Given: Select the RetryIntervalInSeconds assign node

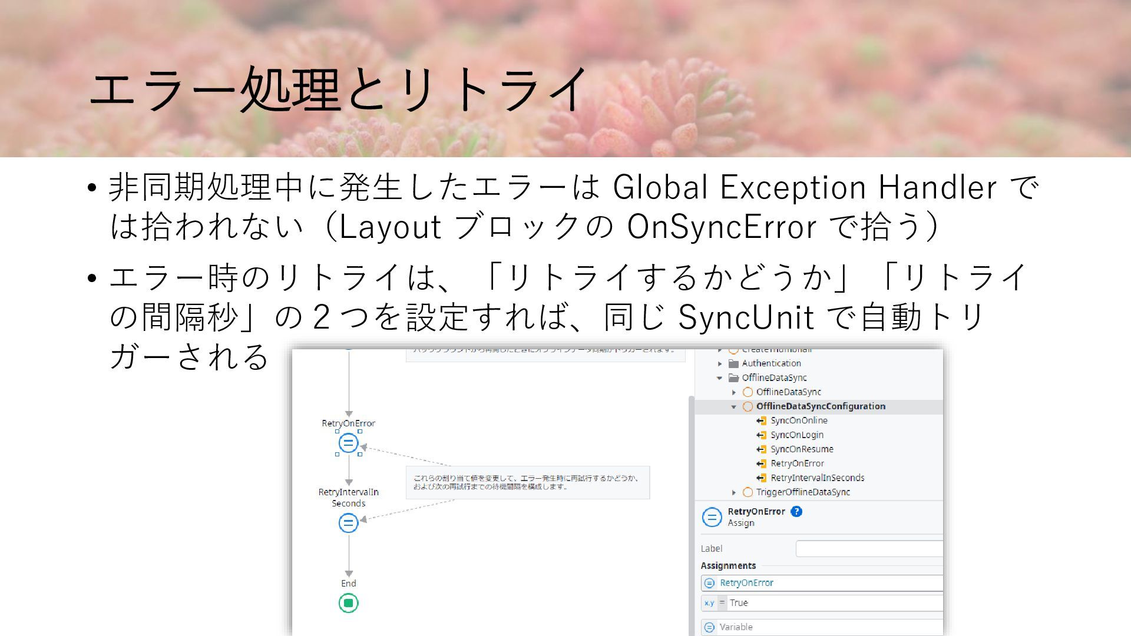Looking at the screenshot, I should point(348,522).
